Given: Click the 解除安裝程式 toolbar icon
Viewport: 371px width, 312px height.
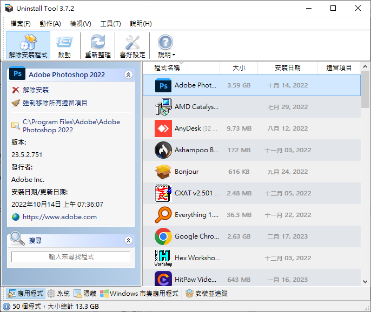Looking at the screenshot, I should point(28,45).
